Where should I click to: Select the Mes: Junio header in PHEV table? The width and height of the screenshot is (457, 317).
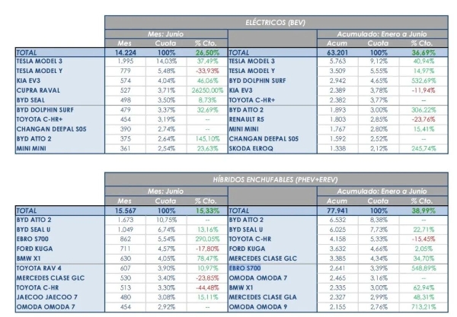point(165,192)
